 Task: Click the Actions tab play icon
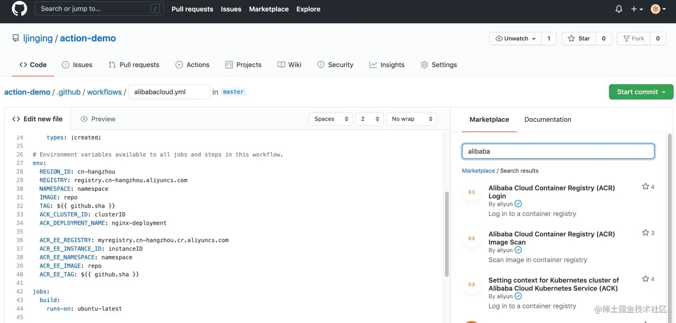coord(179,65)
